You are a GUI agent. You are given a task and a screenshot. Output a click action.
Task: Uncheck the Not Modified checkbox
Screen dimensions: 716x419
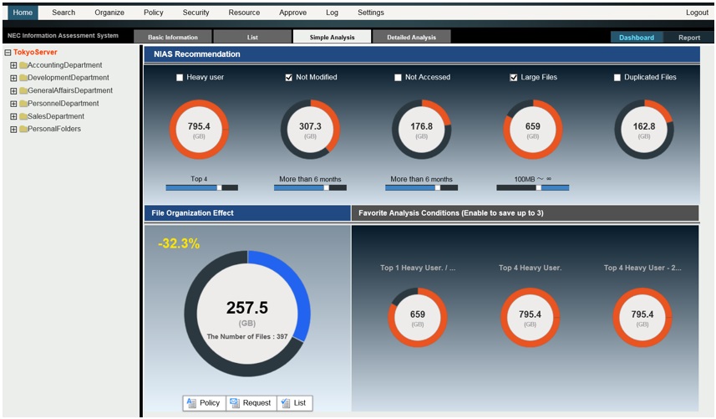click(288, 78)
